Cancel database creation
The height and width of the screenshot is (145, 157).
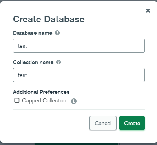103,123
